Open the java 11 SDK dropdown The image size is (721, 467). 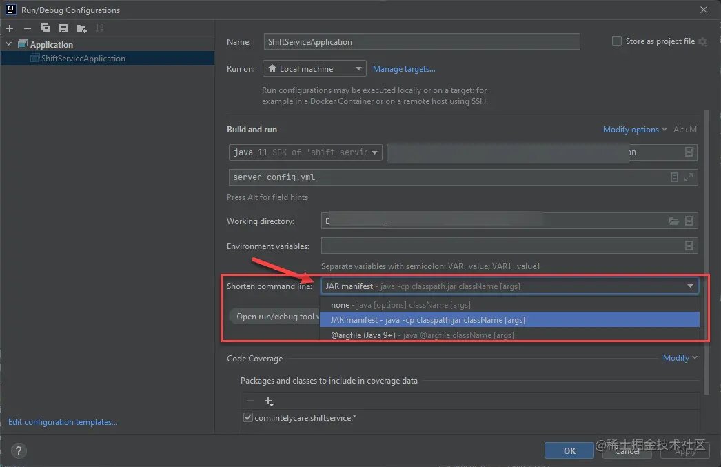coord(305,152)
